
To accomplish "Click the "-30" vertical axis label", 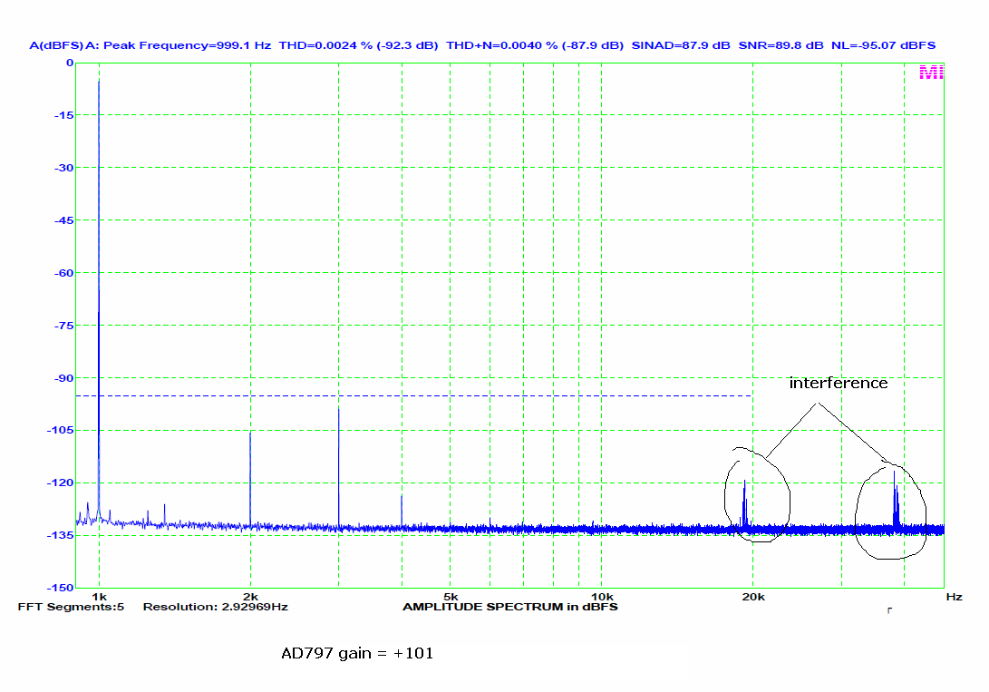I will coord(63,168).
